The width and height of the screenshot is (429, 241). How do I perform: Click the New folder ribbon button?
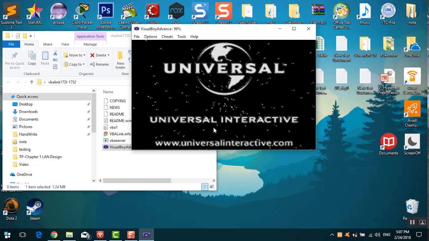(x=121, y=60)
